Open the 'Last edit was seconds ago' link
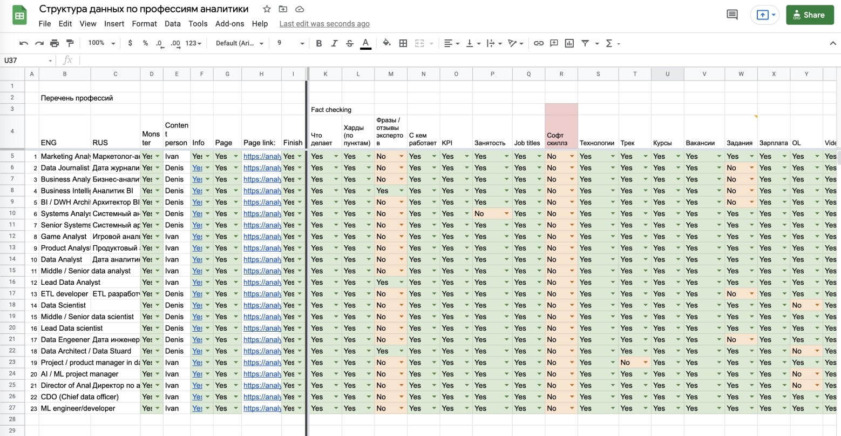Viewport: 841px width, 436px height. pyautogui.click(x=324, y=24)
